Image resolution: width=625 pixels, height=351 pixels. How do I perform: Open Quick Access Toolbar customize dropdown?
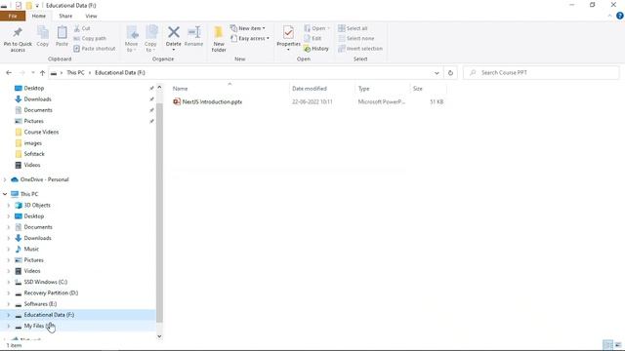(37, 6)
